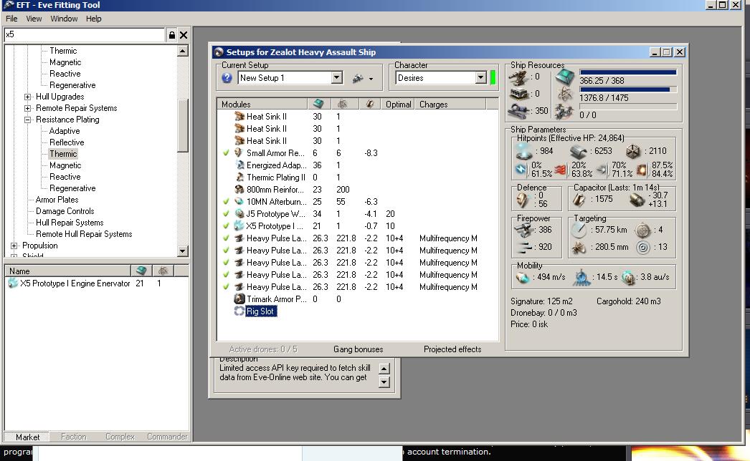
Task: Click the powergrid usage bar 1376.8 / 1475
Action: (628, 89)
